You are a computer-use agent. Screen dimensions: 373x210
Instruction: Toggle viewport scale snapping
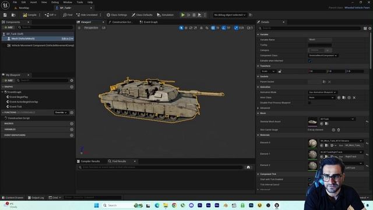(x=235, y=28)
